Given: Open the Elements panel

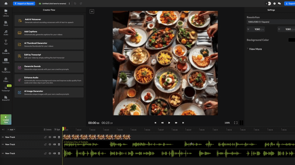Looking at the screenshot, I should [6, 51].
